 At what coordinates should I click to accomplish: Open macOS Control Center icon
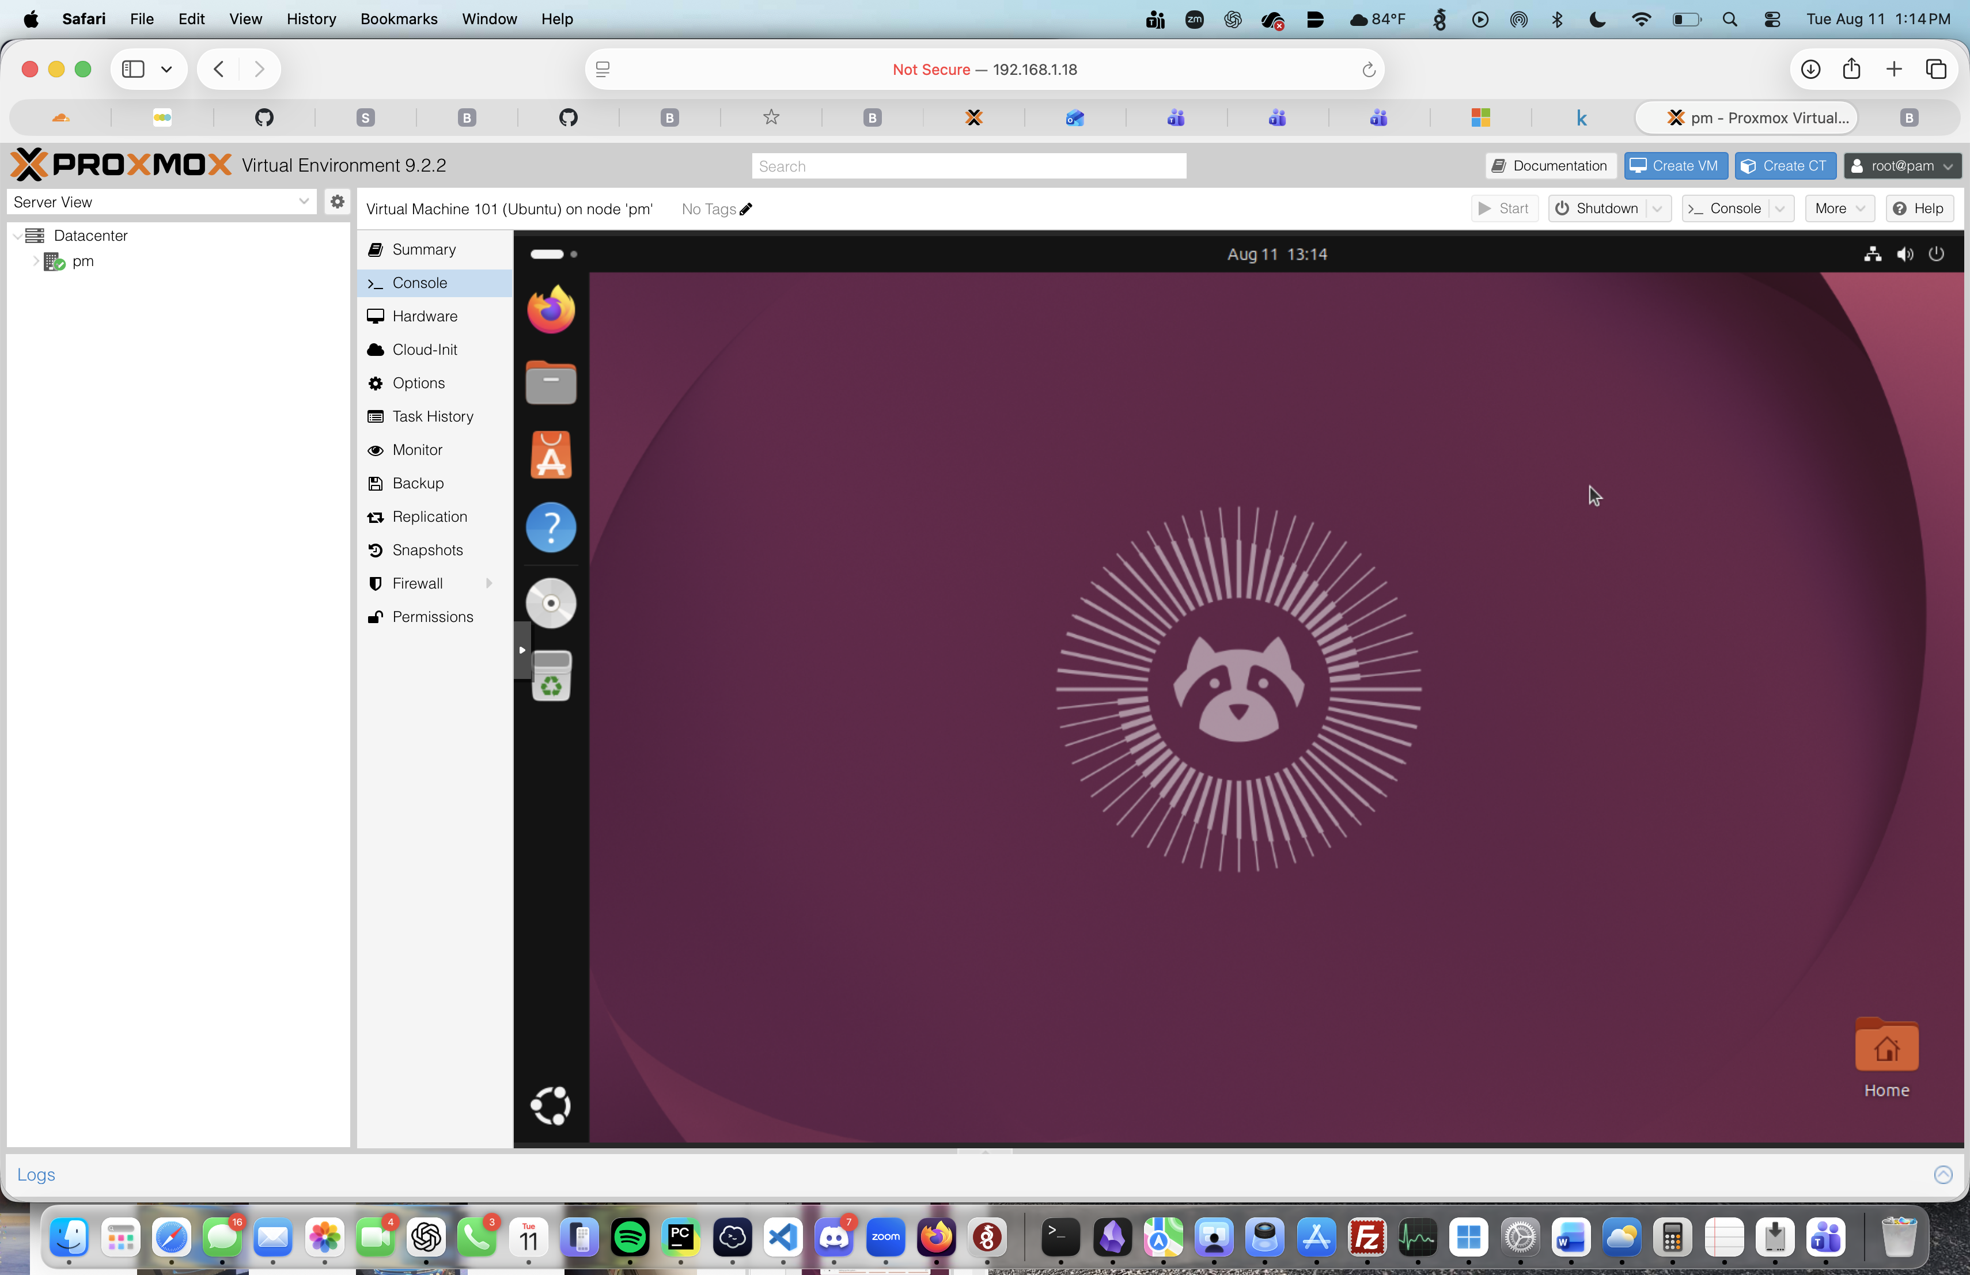coord(1771,19)
